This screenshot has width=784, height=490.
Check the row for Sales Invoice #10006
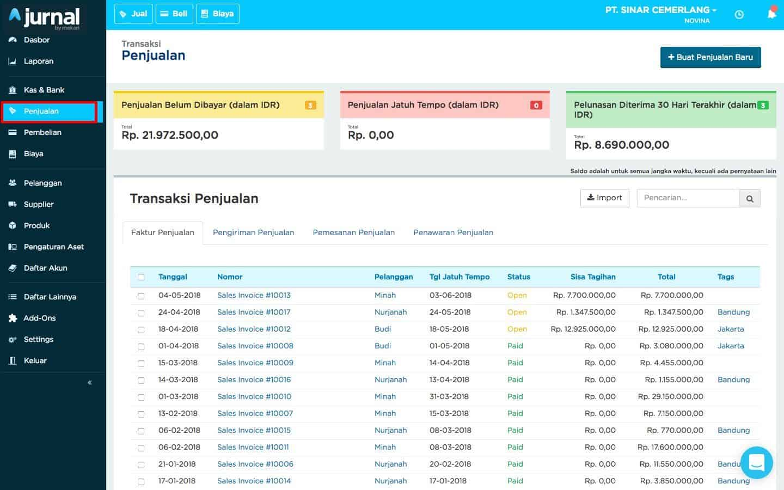141,464
